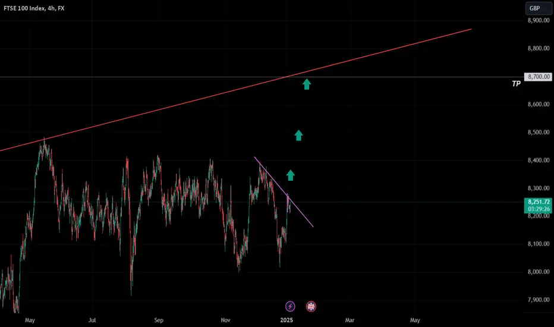Viewport: 554px width, 327px height.
Task: Click the FTSE 100 Index chart title
Action: coord(34,8)
